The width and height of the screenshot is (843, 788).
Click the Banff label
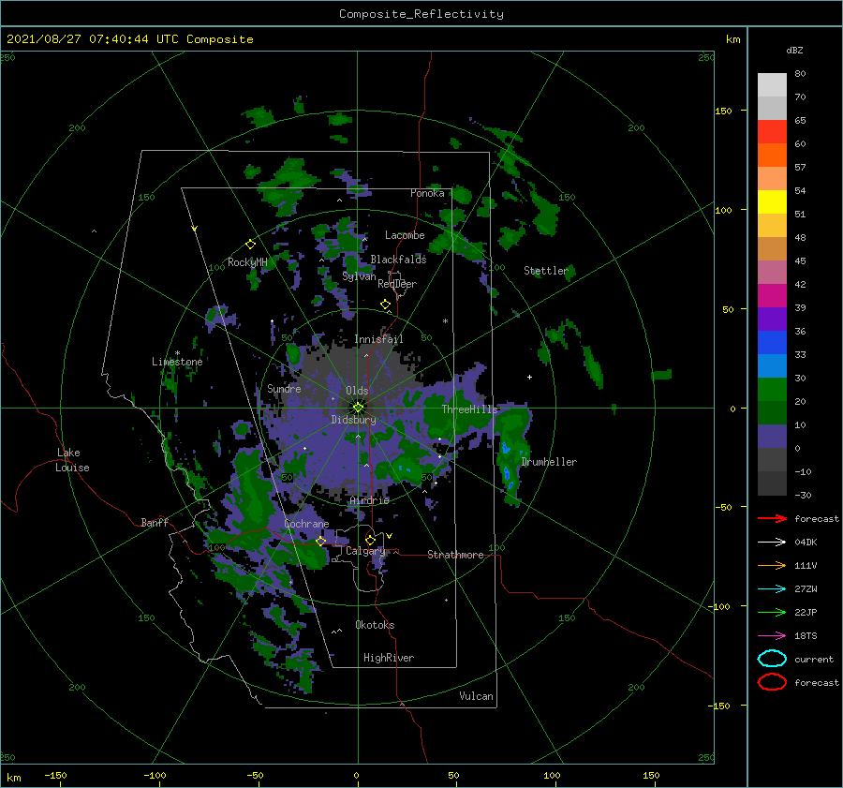[155, 522]
